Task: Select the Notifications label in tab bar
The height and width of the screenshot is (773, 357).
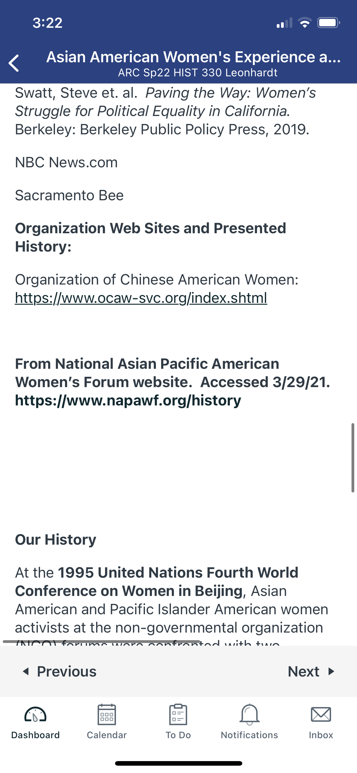Action: pyautogui.click(x=250, y=735)
